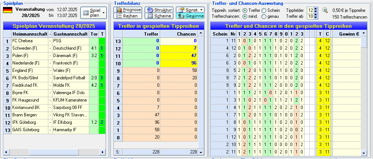Select genau Trefferchancen option
This screenshot has width=373, height=159.
coord(264,17)
